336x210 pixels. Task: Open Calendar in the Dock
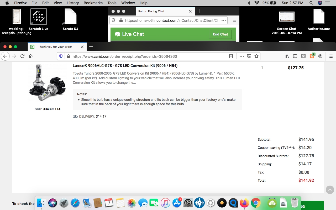109,203
